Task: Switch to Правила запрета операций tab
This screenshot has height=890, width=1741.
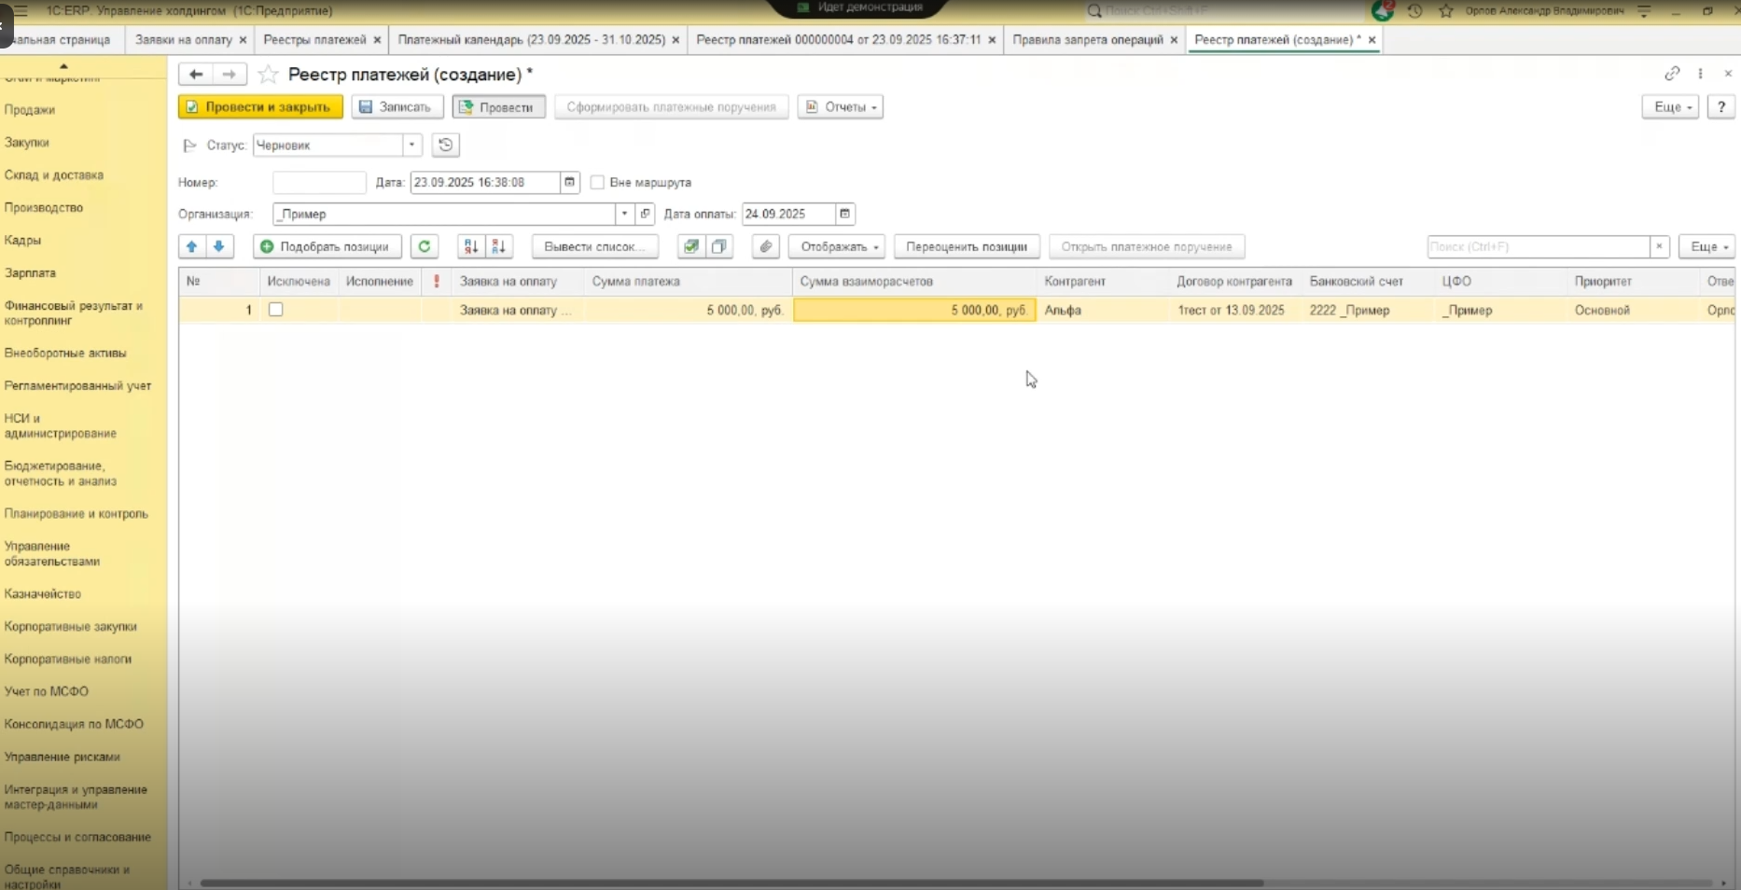Action: pos(1087,40)
